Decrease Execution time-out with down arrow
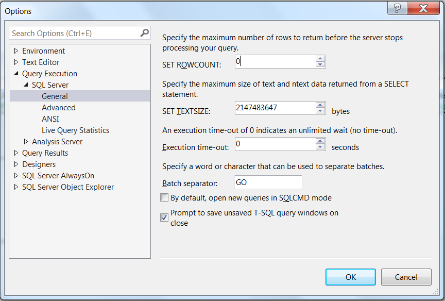445x301 pixels. click(x=320, y=147)
